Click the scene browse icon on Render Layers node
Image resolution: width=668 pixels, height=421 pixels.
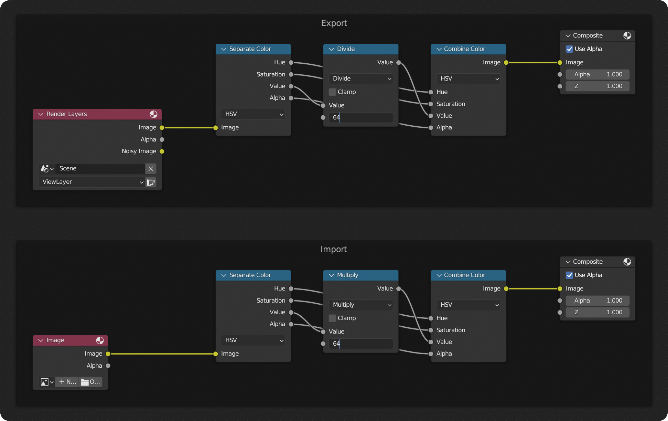point(46,168)
